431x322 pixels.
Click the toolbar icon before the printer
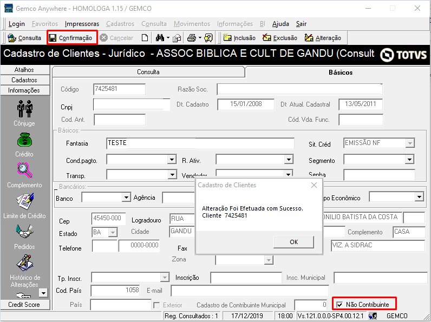click(177, 38)
